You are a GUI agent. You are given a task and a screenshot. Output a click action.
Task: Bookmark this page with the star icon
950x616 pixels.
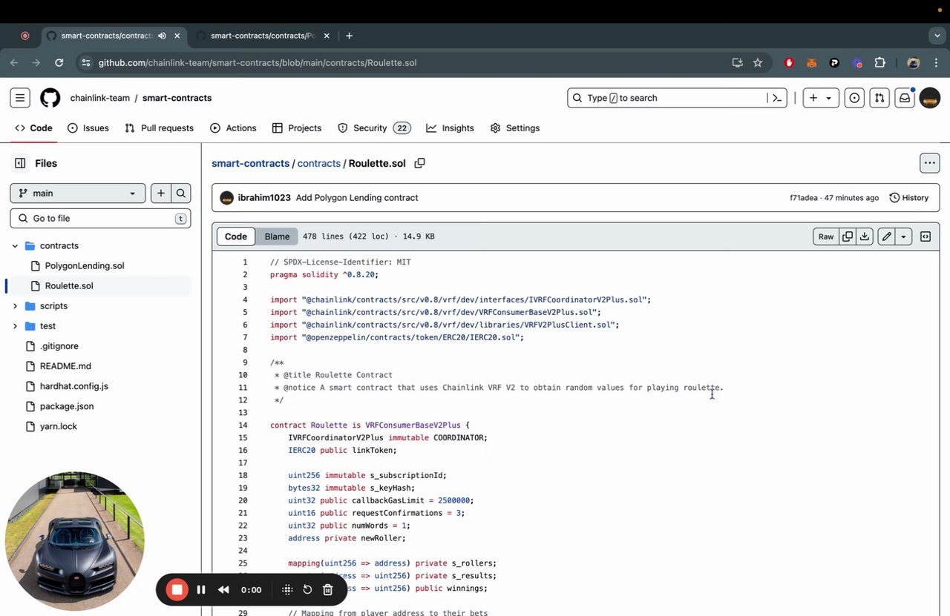pos(758,63)
